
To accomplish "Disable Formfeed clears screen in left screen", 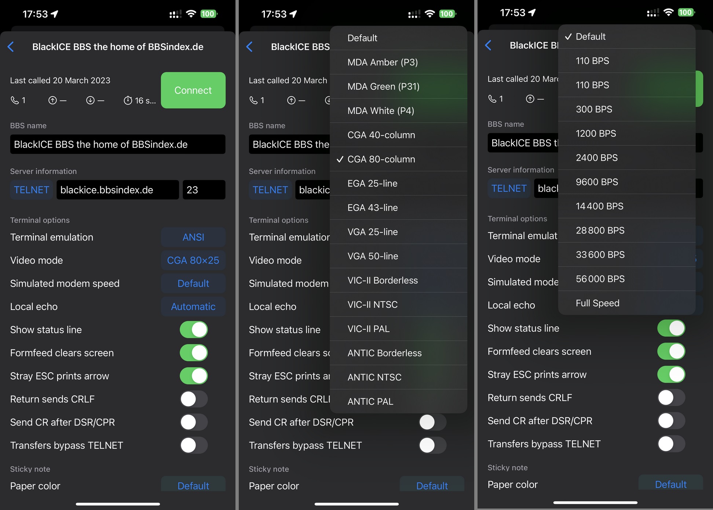I will [x=194, y=353].
